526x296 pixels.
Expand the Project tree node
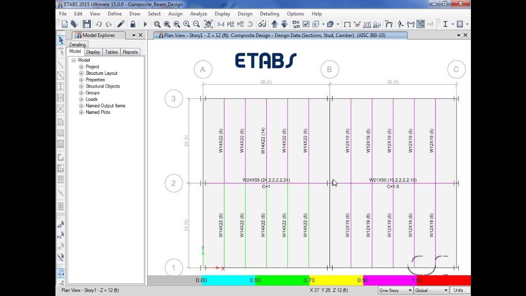pyautogui.click(x=81, y=67)
